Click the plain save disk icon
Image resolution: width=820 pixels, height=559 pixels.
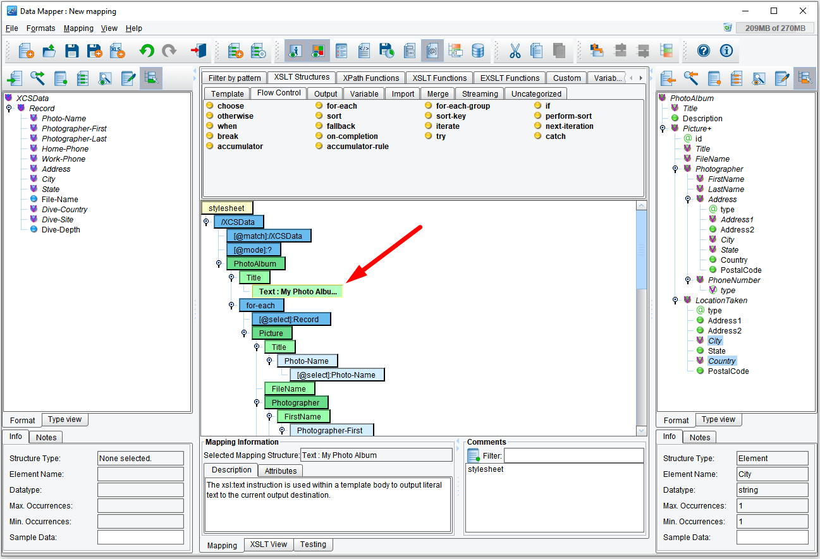point(72,51)
